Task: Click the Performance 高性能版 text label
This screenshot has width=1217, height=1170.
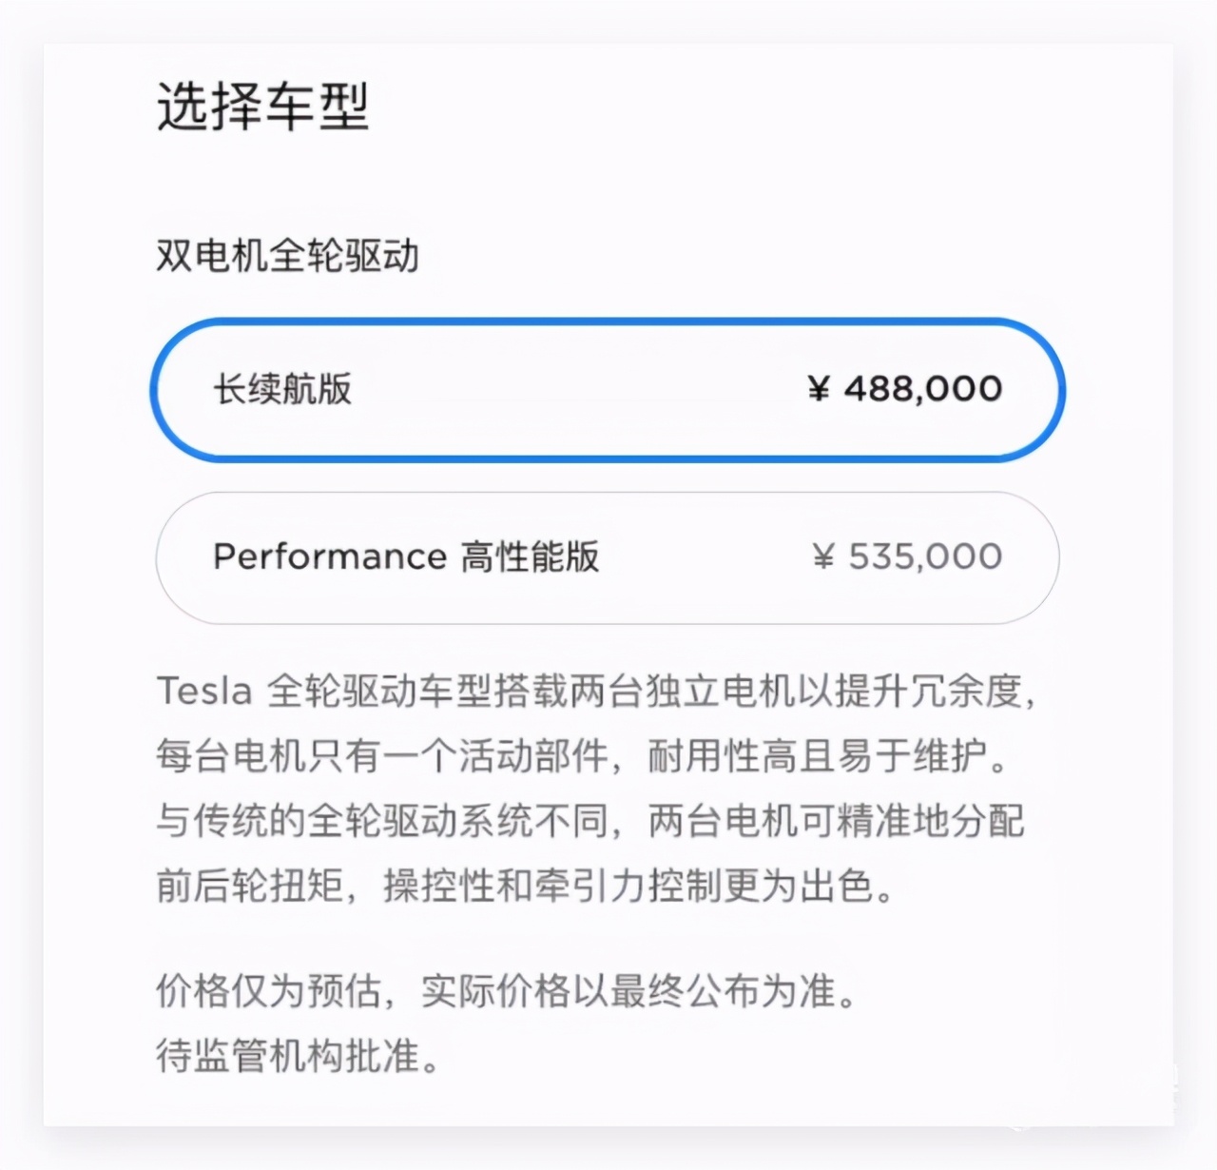Action: [x=409, y=557]
